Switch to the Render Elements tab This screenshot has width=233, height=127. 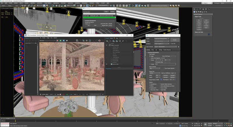click(x=167, y=50)
